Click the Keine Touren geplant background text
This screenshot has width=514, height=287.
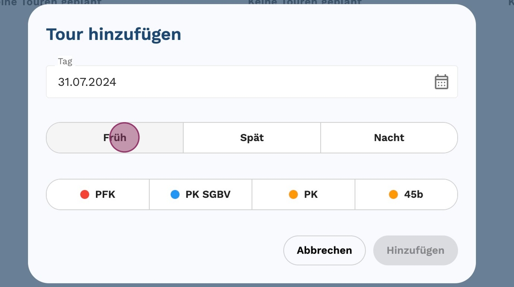coord(305,2)
